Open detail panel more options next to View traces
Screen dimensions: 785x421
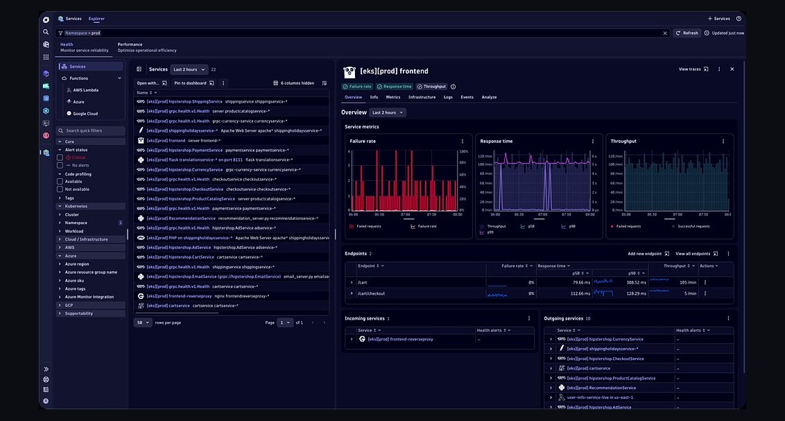(x=719, y=69)
